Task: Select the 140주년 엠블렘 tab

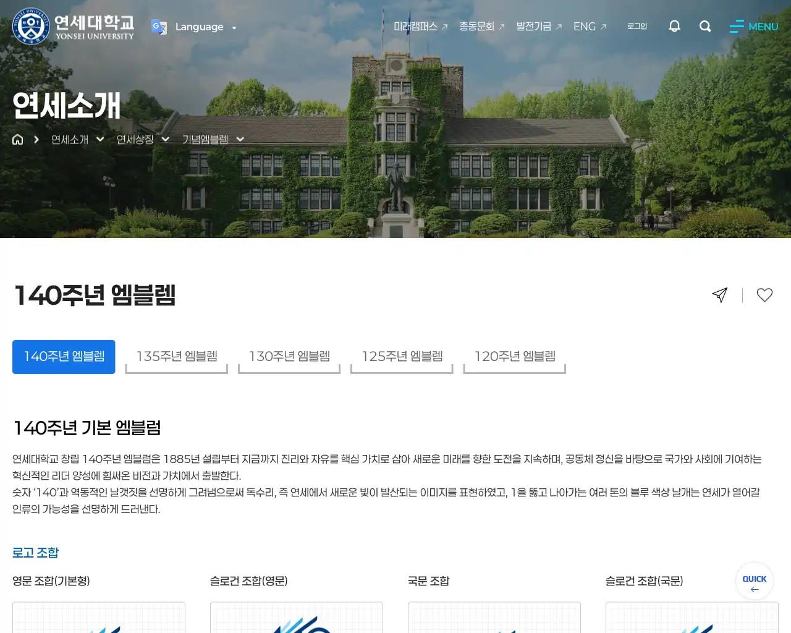Action: pyautogui.click(x=64, y=357)
